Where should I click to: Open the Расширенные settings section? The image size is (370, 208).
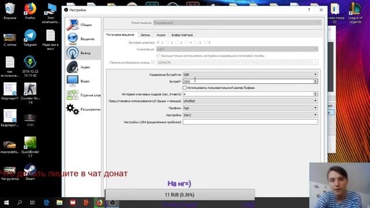click(x=83, y=109)
